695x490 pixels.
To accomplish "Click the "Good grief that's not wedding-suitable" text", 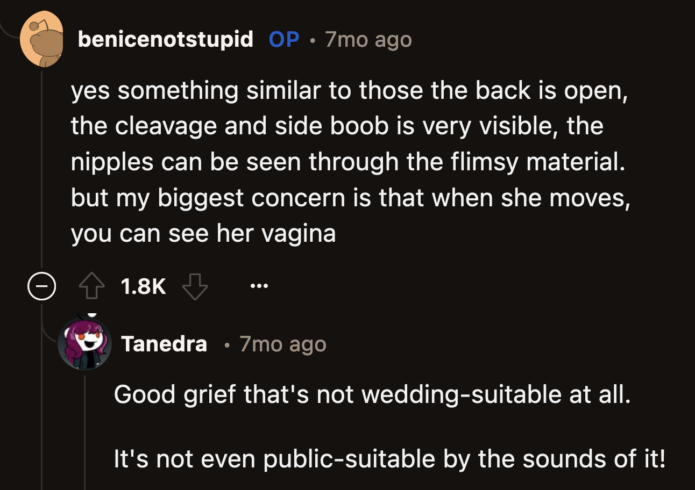I will [x=372, y=395].
